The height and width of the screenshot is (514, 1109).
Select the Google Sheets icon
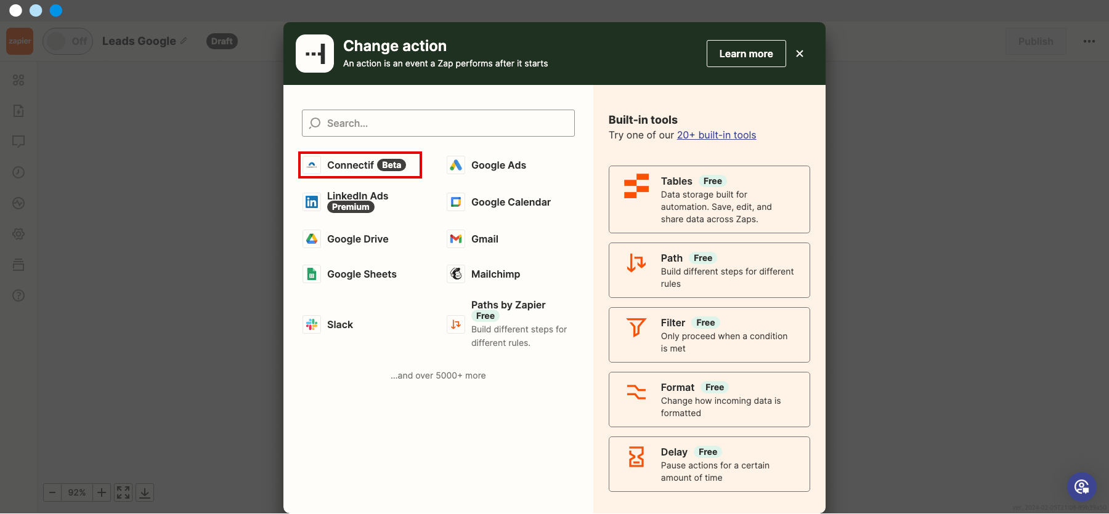click(312, 274)
